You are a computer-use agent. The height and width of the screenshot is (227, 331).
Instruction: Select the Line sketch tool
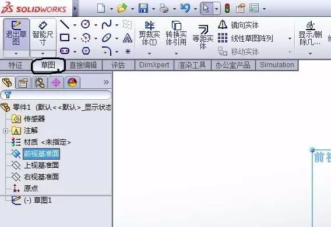tap(65, 24)
